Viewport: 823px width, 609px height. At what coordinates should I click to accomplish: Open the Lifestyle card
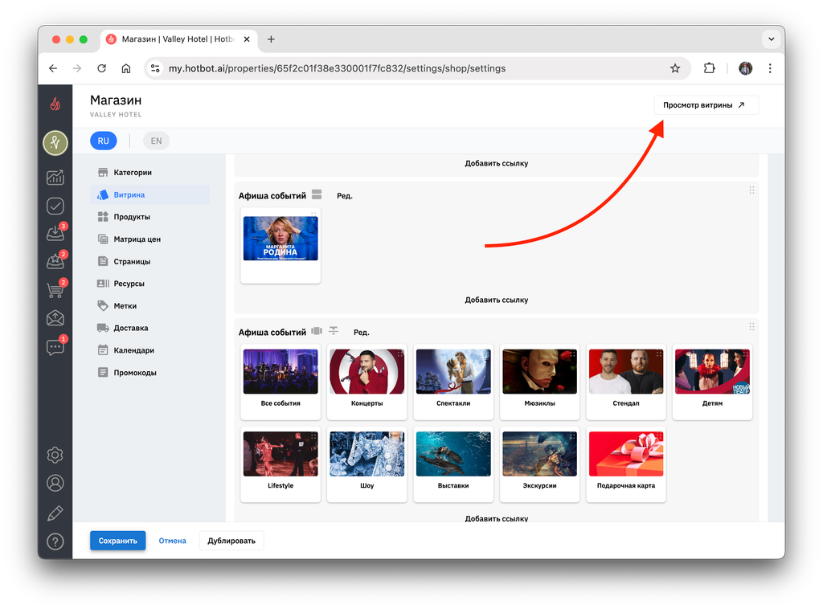280,464
